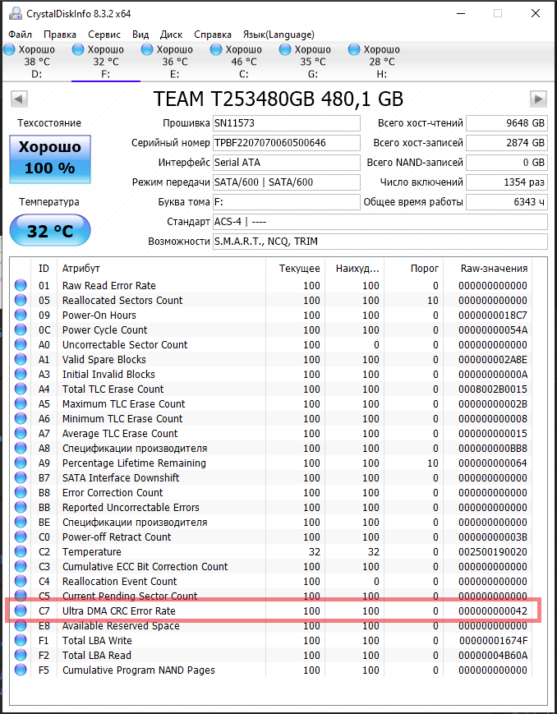Click the Текущее column header
Screen dimensions: 557x714
point(295,269)
